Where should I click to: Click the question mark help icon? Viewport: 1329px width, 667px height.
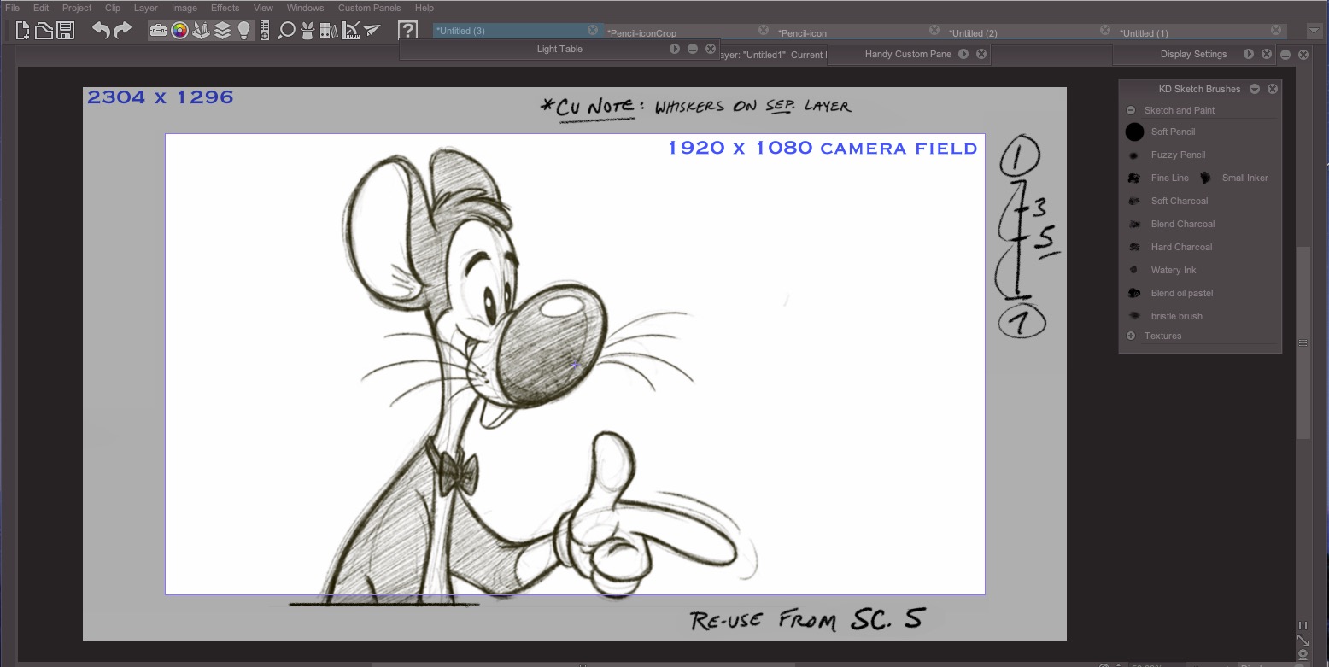coord(407,31)
